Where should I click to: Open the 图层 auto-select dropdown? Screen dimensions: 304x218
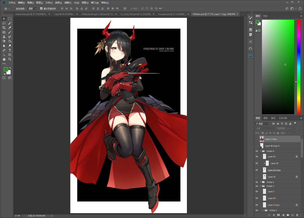(32, 8)
